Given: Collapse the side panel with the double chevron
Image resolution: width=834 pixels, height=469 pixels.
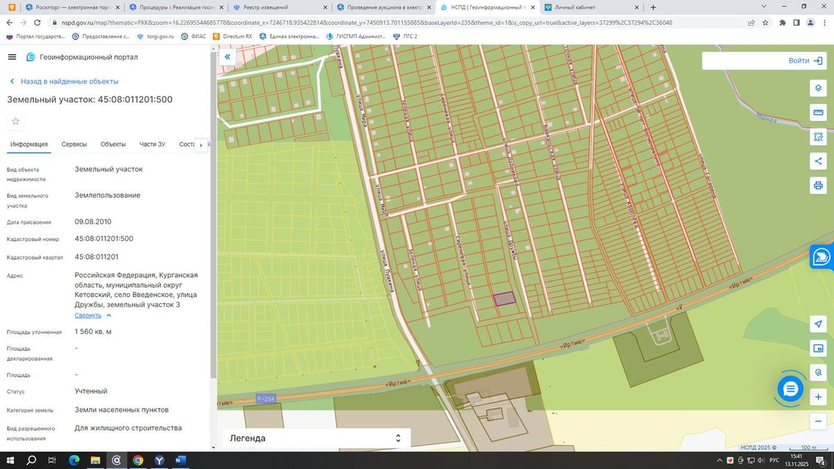Looking at the screenshot, I should [227, 57].
